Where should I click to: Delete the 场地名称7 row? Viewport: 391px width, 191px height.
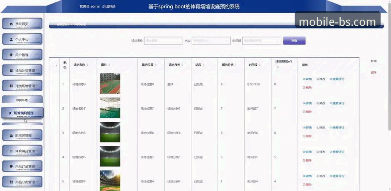coord(307,112)
